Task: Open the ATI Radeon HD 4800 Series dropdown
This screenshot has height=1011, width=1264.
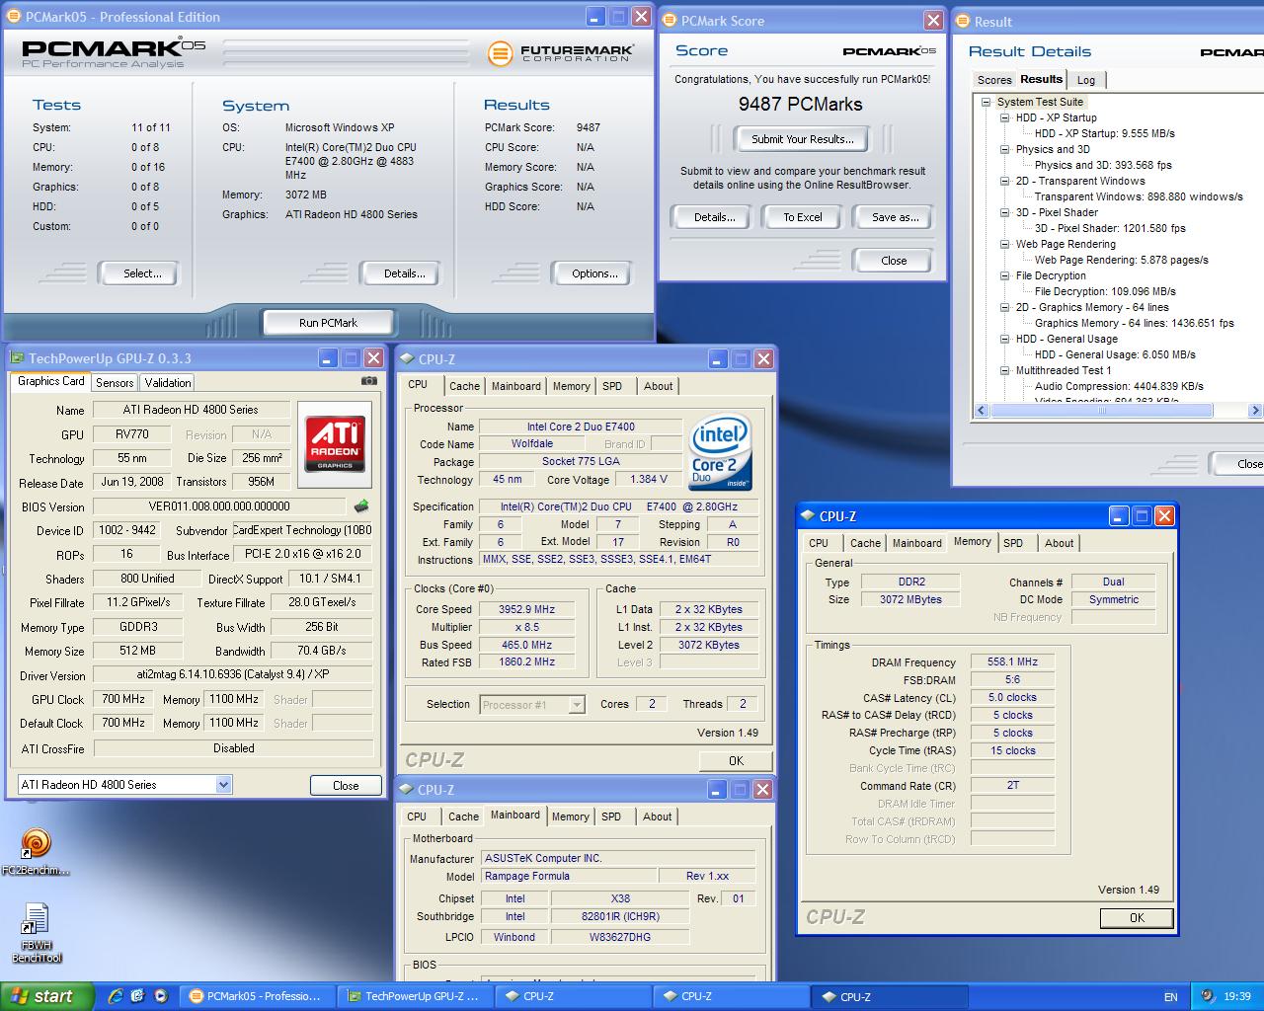Action: [x=223, y=785]
